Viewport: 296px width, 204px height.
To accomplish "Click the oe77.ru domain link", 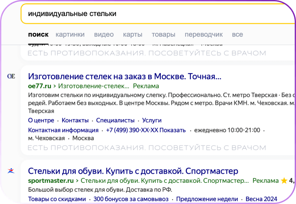I will (40, 86).
